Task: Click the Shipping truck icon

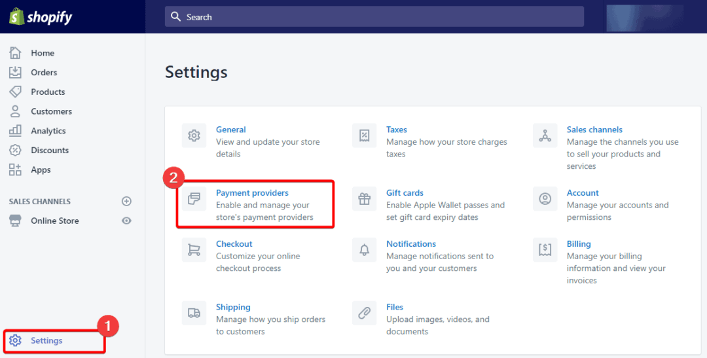Action: coord(194,313)
